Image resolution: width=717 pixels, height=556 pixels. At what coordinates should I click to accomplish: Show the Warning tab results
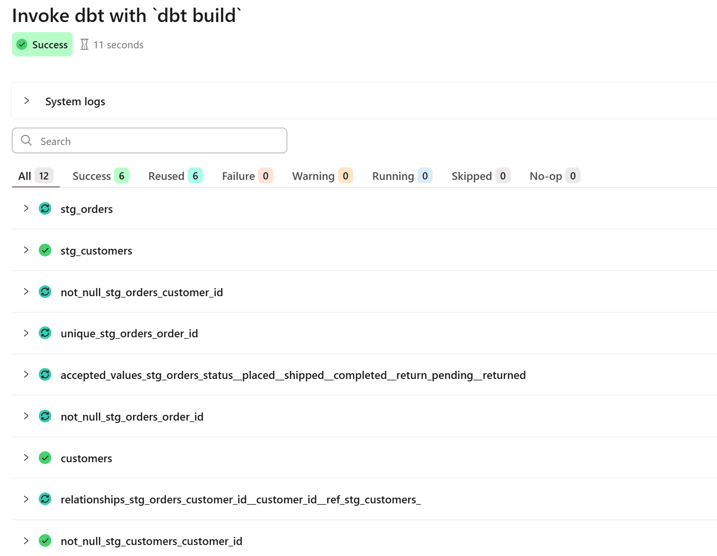tap(323, 176)
